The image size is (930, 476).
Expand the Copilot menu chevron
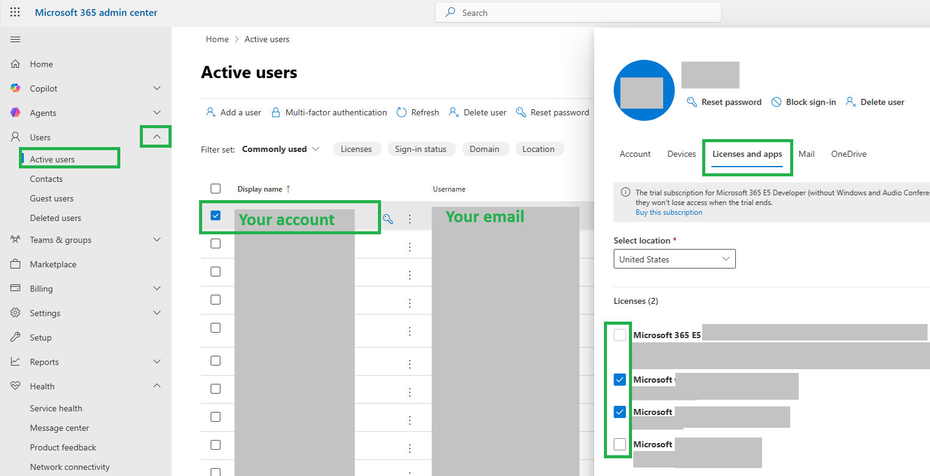click(157, 88)
